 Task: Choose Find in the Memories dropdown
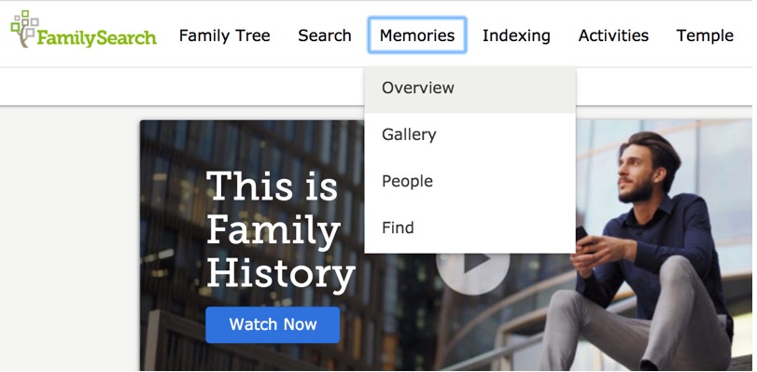click(x=470, y=227)
